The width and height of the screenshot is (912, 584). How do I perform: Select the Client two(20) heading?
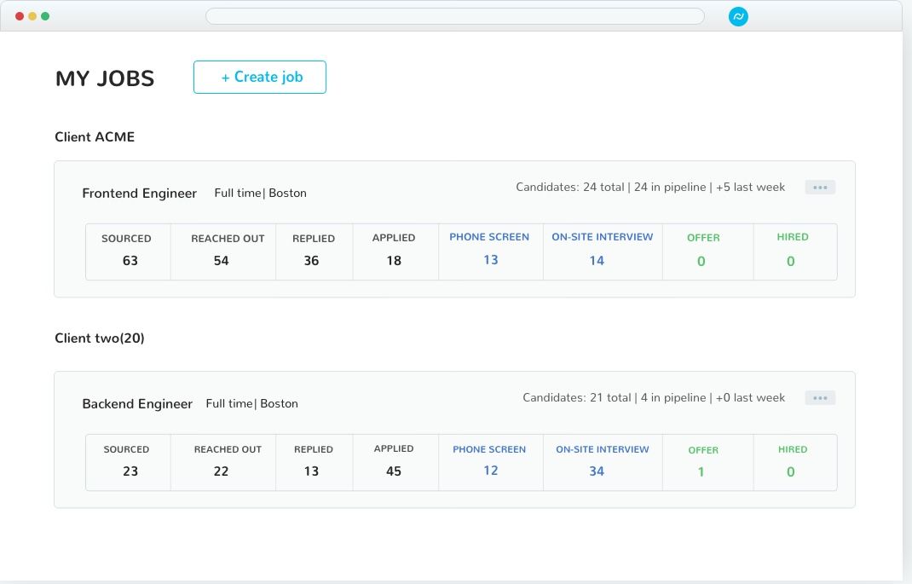(100, 338)
